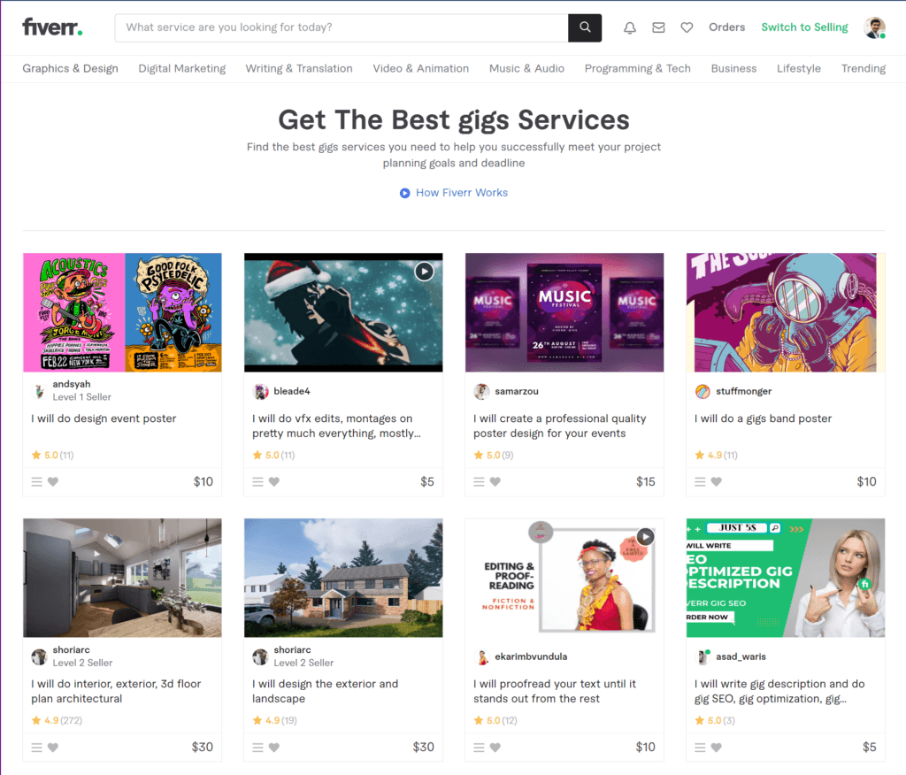
Task: Play the video on bleade4's gig thumbnail
Action: [x=424, y=272]
